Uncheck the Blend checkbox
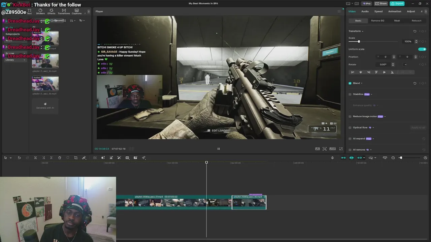Viewport: 431px width, 242px height. (x=350, y=83)
